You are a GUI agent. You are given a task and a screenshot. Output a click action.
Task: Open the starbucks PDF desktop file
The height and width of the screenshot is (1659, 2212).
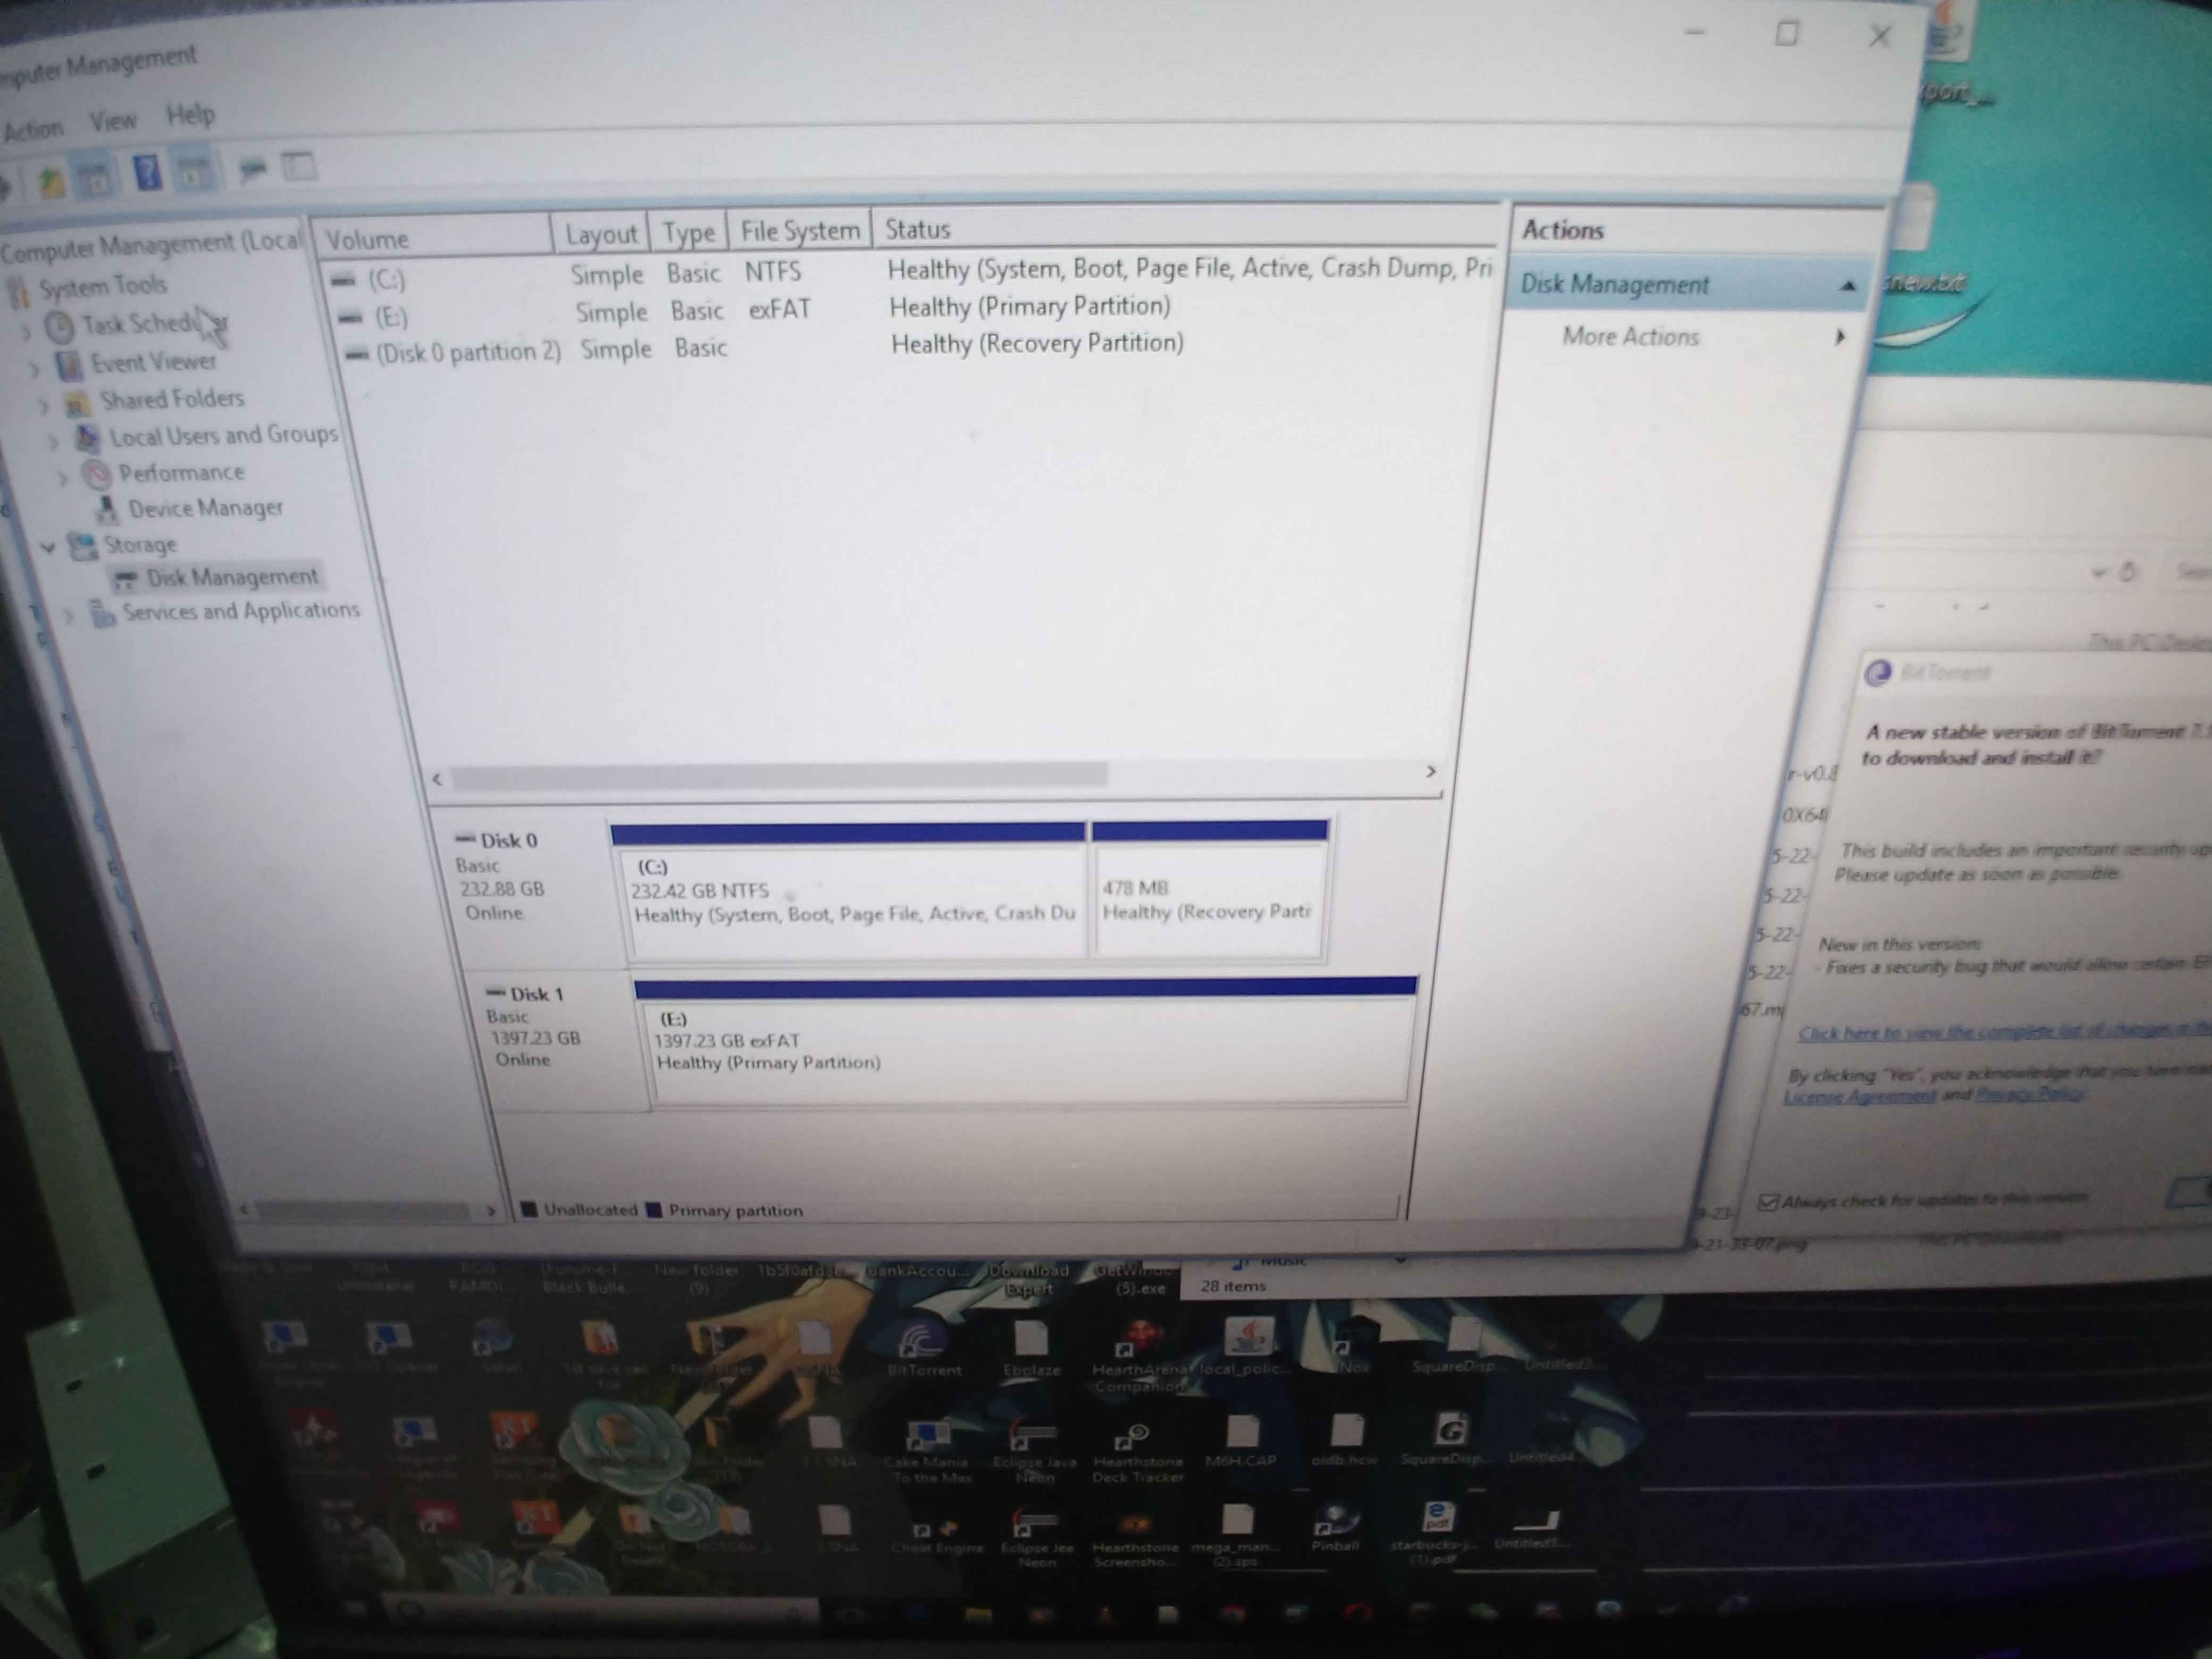1434,1533
